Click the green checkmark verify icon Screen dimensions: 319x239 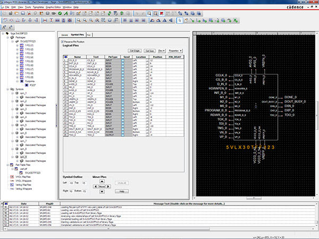coord(60,13)
